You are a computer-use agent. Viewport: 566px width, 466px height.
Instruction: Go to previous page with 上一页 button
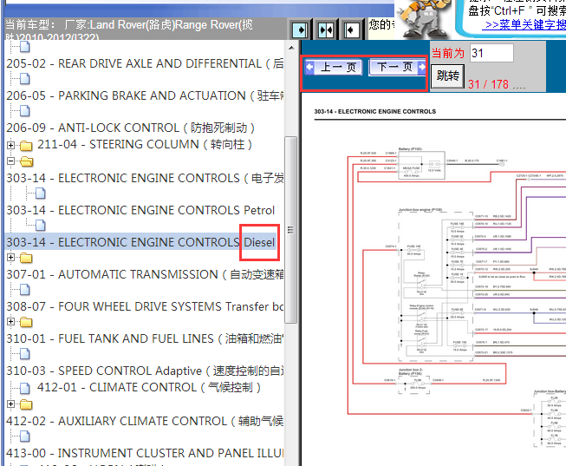tap(334, 67)
